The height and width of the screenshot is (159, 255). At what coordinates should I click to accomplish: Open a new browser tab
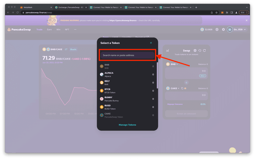coord(196,7)
